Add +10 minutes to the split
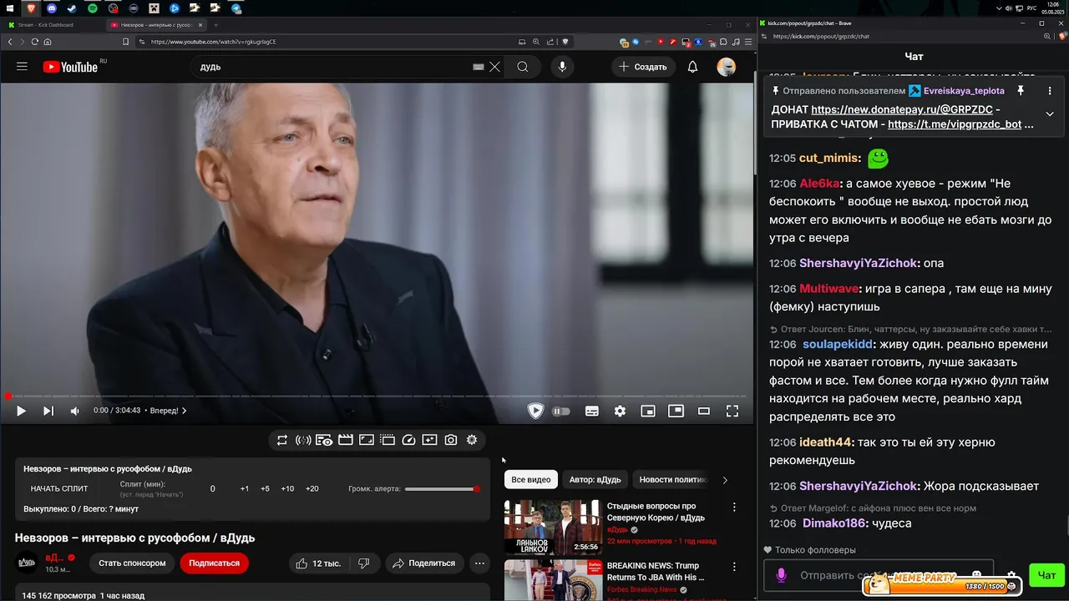The image size is (1069, 601). [x=287, y=488]
